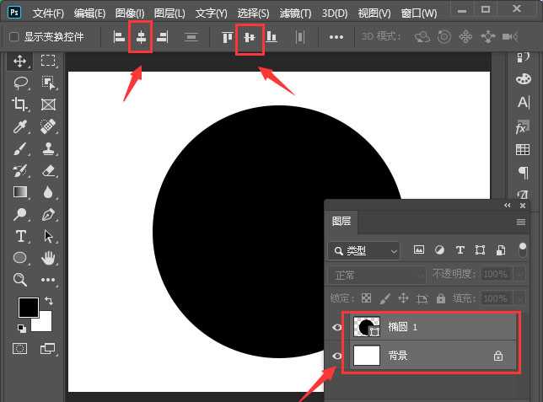Click the three-dots more align options
The width and height of the screenshot is (543, 402).
click(336, 37)
